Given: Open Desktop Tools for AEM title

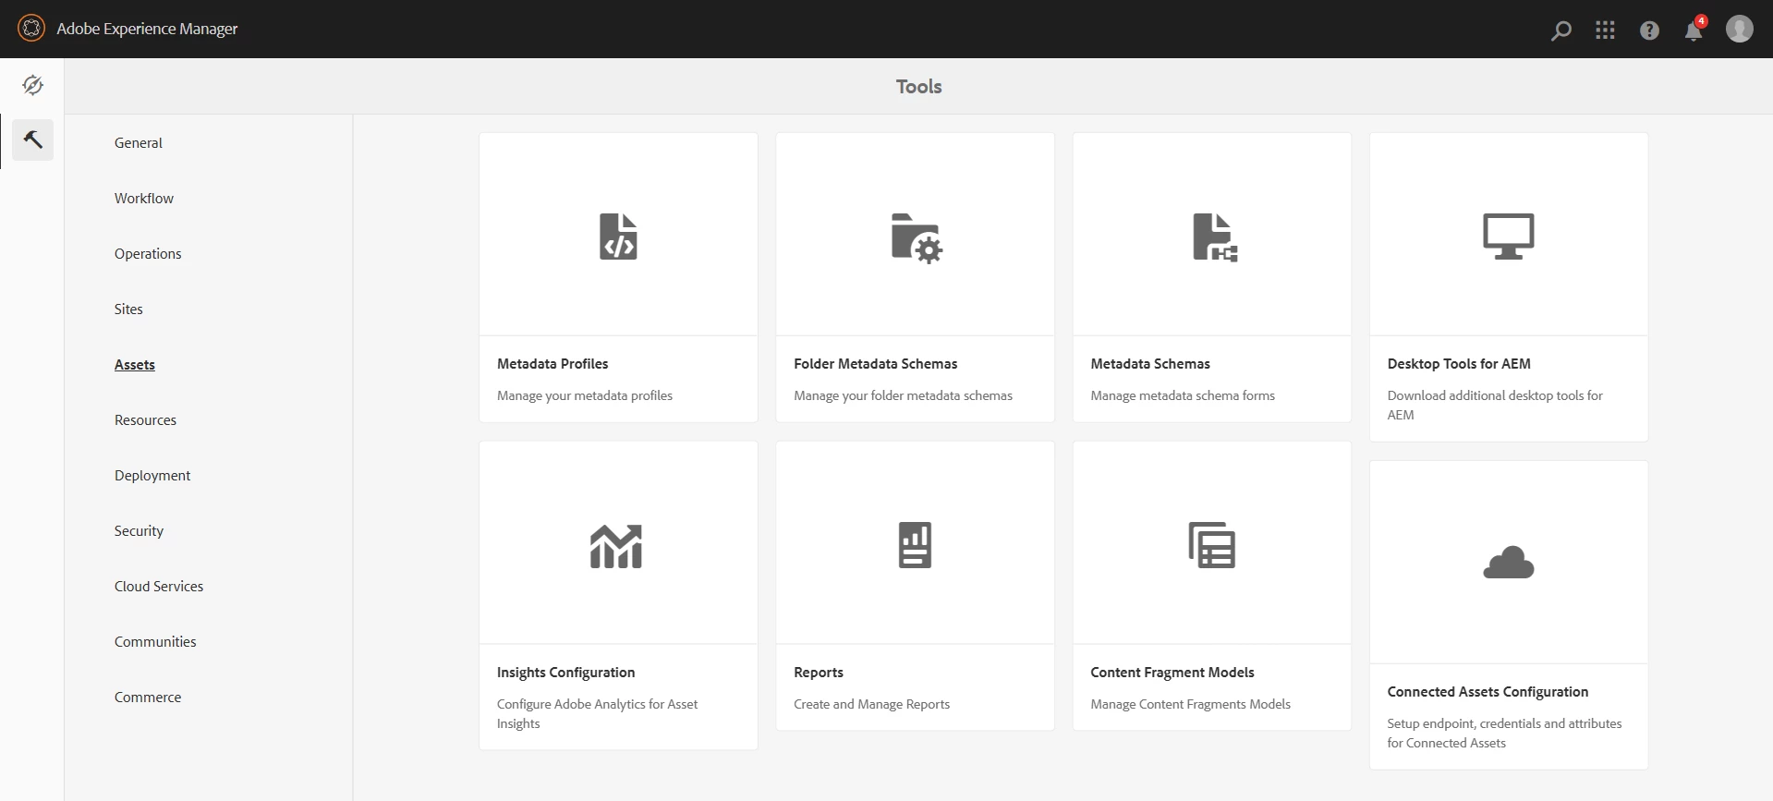Looking at the screenshot, I should coord(1459,364).
